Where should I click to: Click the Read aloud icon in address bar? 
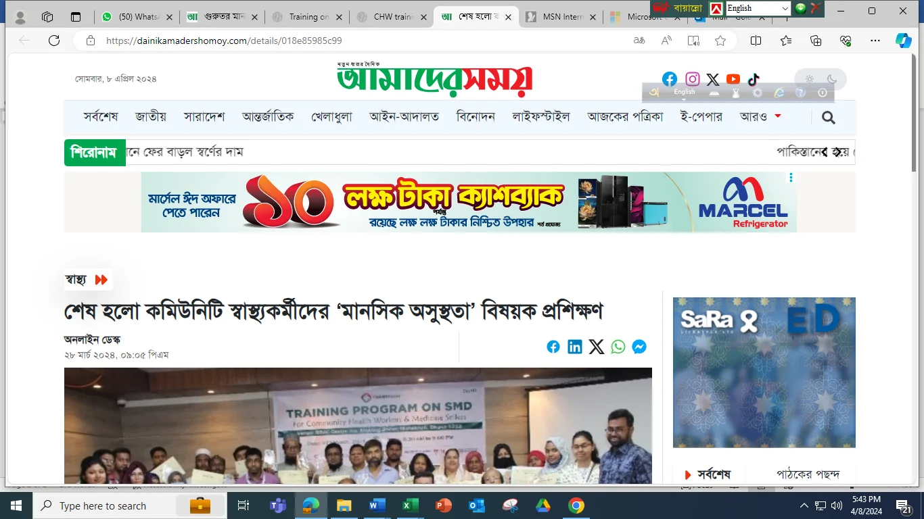pyautogui.click(x=666, y=41)
